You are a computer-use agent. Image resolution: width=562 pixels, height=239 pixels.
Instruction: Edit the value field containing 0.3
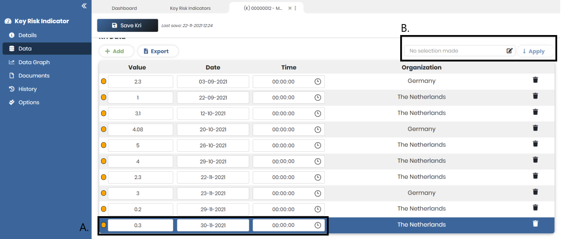tap(140, 225)
